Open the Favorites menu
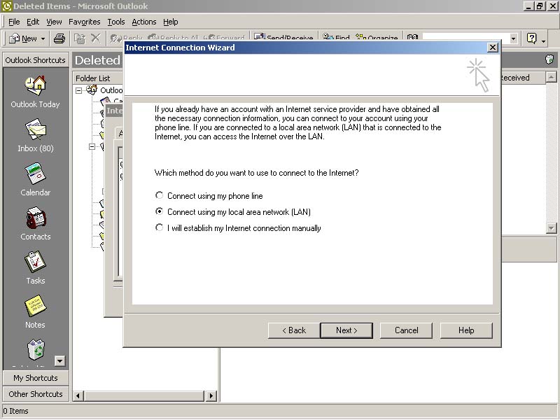 84,22
